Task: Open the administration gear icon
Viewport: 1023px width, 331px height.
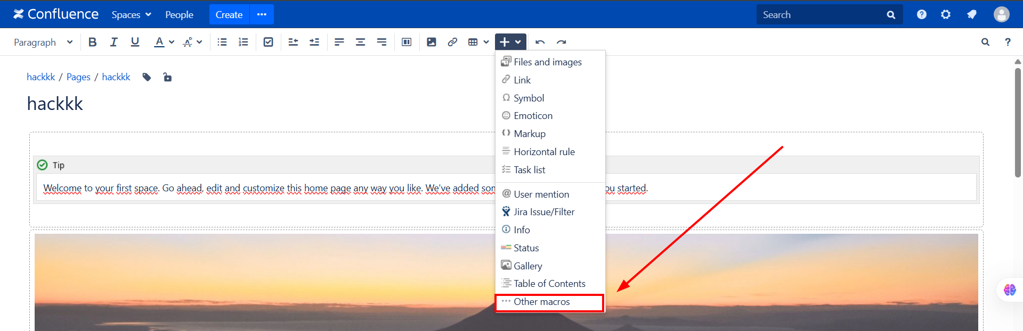Action: 946,15
